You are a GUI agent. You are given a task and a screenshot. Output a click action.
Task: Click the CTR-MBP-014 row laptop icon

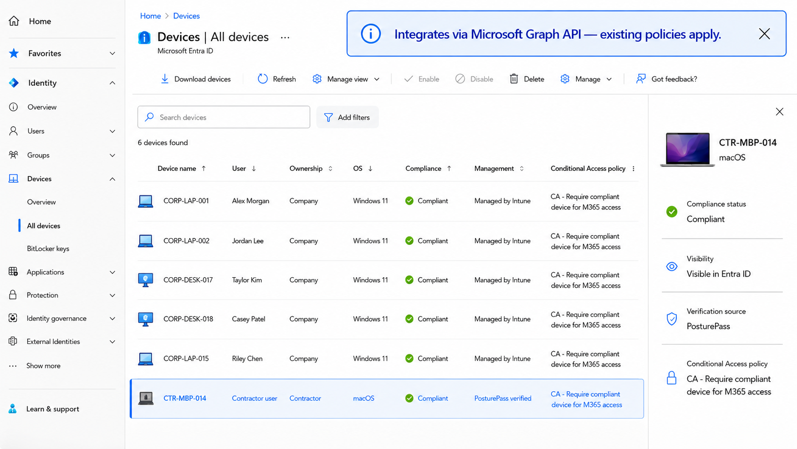pos(146,398)
